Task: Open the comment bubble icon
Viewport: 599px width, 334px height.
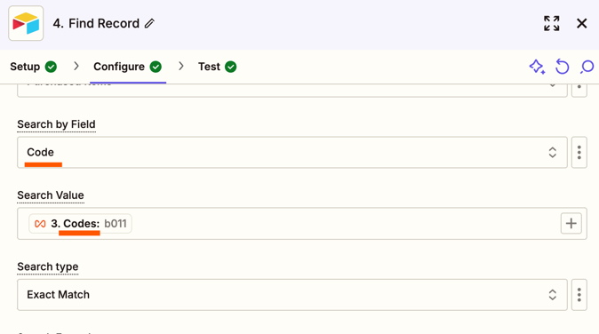Action: click(587, 67)
